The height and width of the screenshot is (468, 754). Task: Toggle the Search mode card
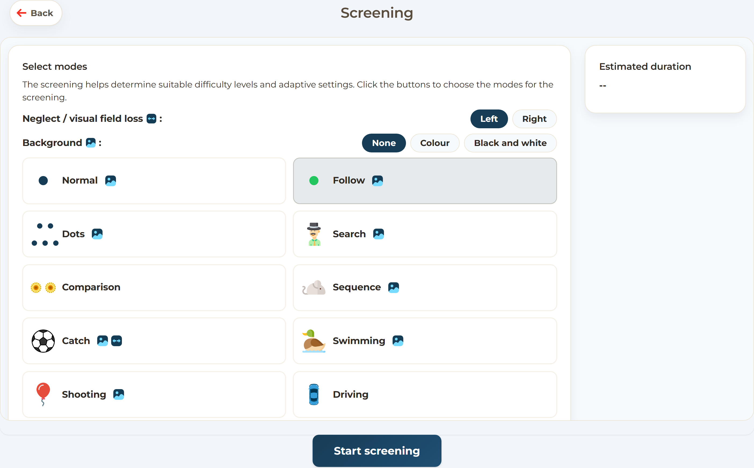point(425,234)
